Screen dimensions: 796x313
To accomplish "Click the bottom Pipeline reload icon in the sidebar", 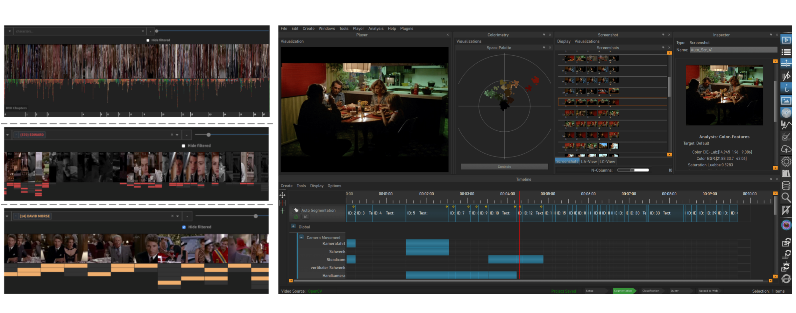I will (786, 279).
